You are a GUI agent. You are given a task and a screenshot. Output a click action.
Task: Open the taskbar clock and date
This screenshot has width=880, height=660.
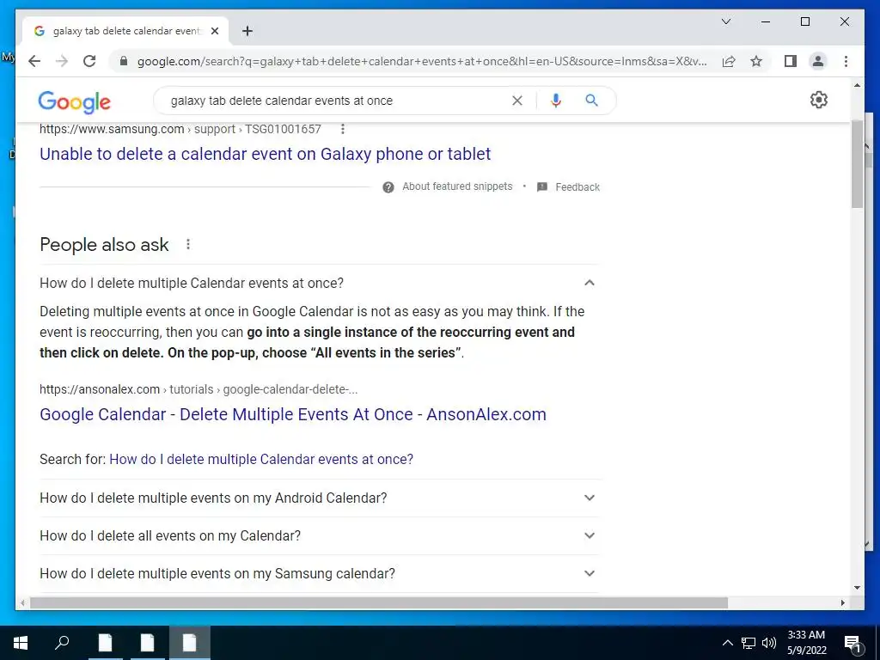[806, 643]
